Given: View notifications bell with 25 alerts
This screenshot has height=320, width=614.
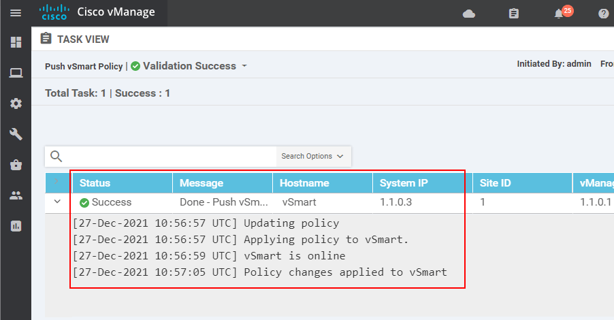Looking at the screenshot, I should click(x=560, y=14).
